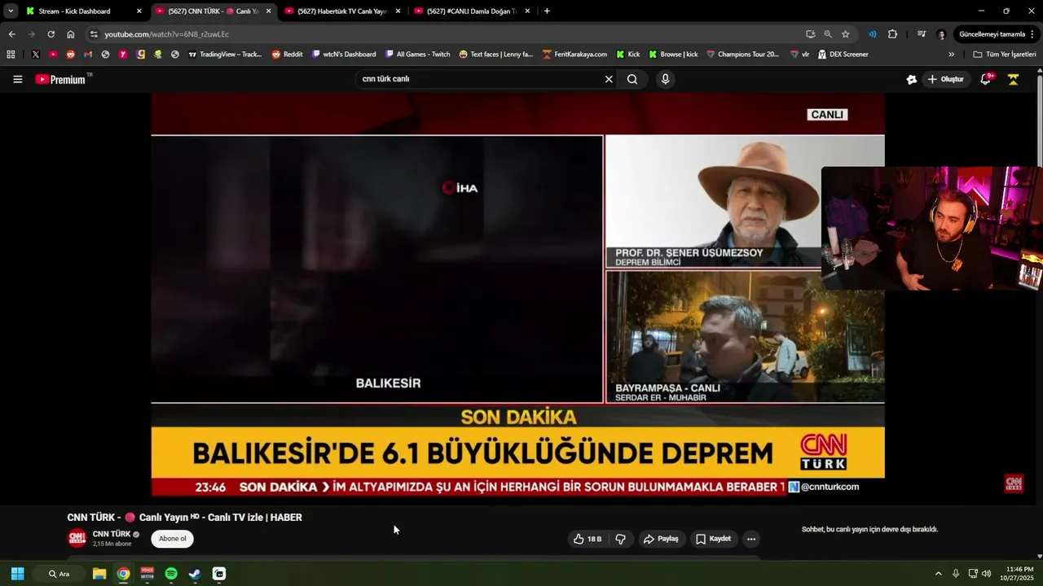1043x586 pixels.
Task: Open the Paylaş share dialog
Action: [661, 539]
